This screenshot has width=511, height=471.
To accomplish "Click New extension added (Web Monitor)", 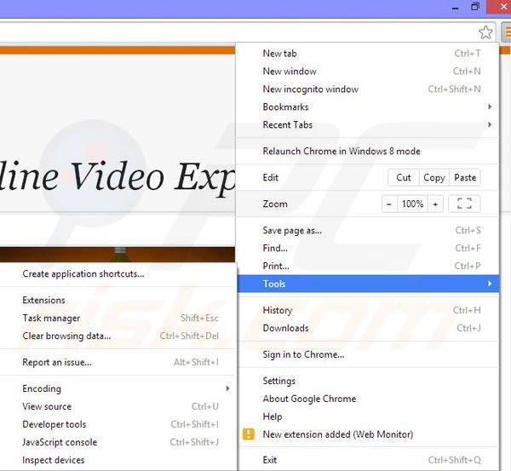I will pos(368,434).
